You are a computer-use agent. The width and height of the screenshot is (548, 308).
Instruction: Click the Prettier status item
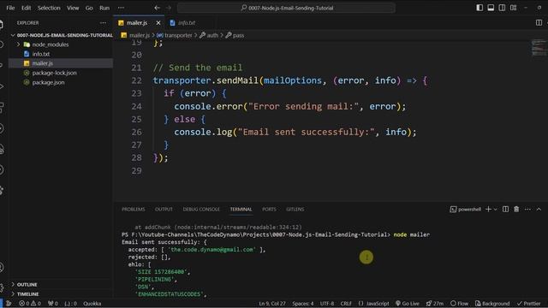click(x=529, y=304)
